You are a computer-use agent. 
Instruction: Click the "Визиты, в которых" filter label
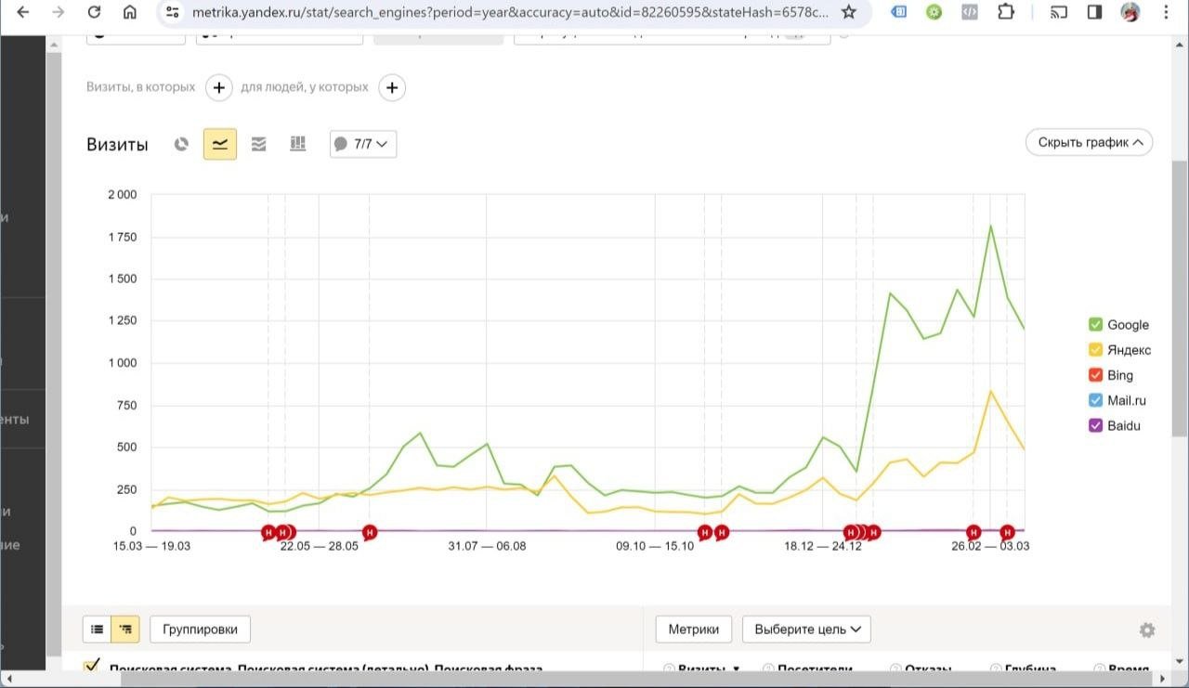coord(141,87)
